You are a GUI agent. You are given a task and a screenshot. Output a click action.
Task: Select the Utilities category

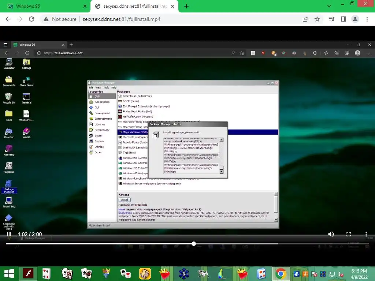[102, 147]
